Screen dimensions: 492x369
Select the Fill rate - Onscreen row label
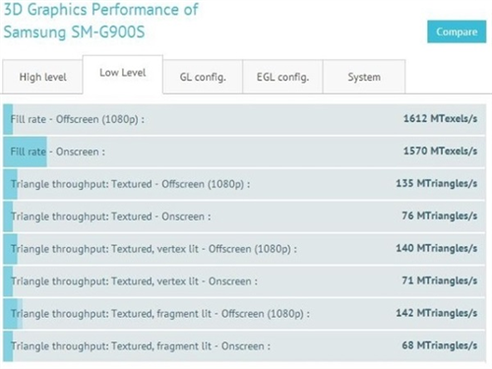58,152
